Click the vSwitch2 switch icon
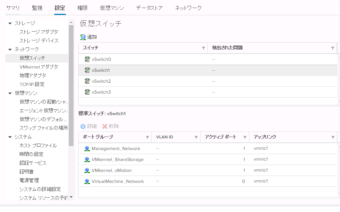The height and width of the screenshot is (212, 340). 87,81
